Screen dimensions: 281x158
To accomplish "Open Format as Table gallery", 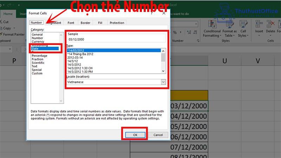I will tap(230, 29).
